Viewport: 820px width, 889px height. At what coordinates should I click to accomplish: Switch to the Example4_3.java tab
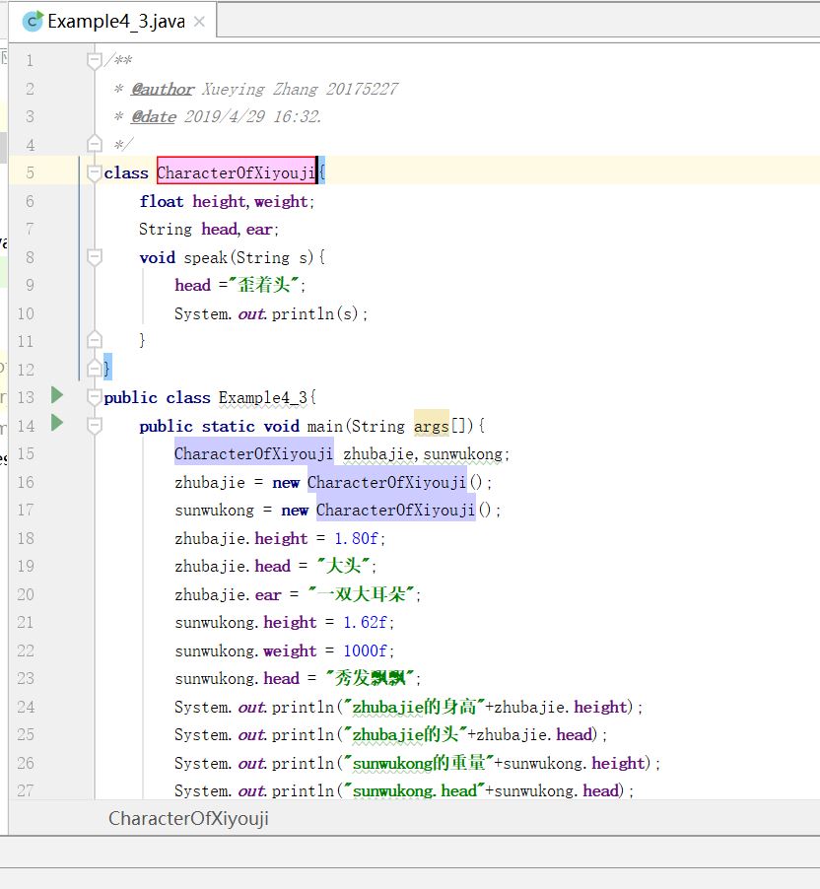115,21
